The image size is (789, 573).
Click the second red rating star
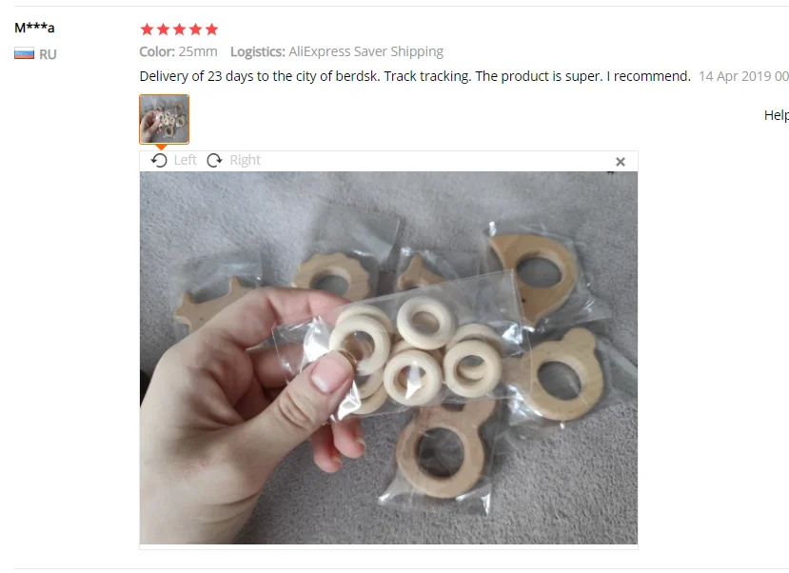click(163, 30)
